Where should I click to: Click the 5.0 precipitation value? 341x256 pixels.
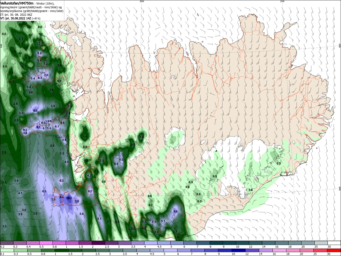(x=116, y=164)
